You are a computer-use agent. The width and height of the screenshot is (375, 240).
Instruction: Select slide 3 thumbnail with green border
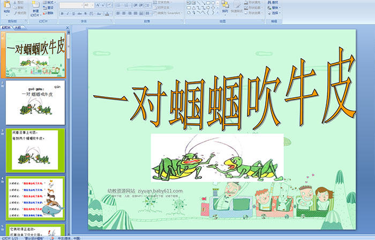(x=35, y=150)
